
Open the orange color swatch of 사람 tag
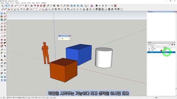[161, 51]
